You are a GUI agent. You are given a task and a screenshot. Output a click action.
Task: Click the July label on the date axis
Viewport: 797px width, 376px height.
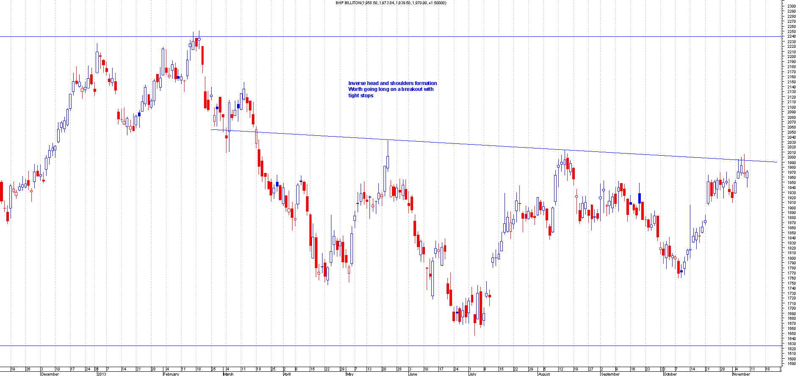472,374
